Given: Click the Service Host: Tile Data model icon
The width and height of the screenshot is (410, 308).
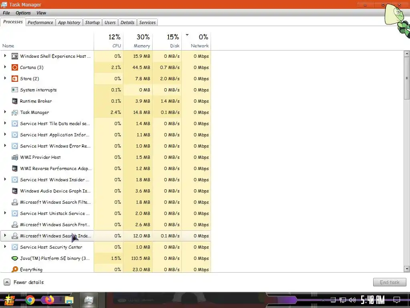Looking at the screenshot, I should [x=15, y=124].
